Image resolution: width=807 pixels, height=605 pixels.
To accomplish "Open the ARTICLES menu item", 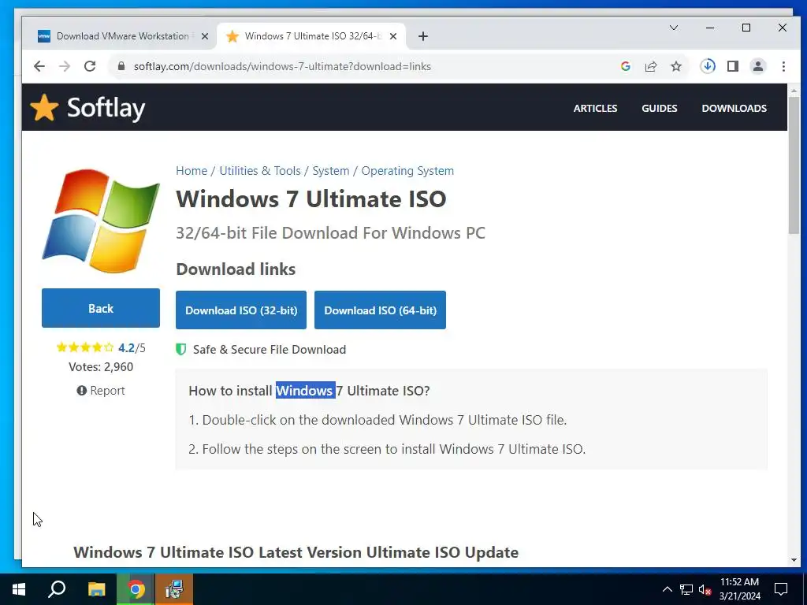I will (596, 108).
